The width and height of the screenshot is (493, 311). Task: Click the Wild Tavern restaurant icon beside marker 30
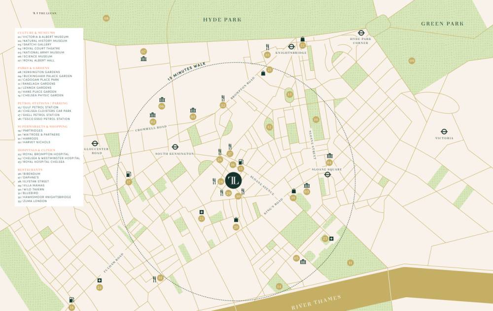click(x=243, y=192)
